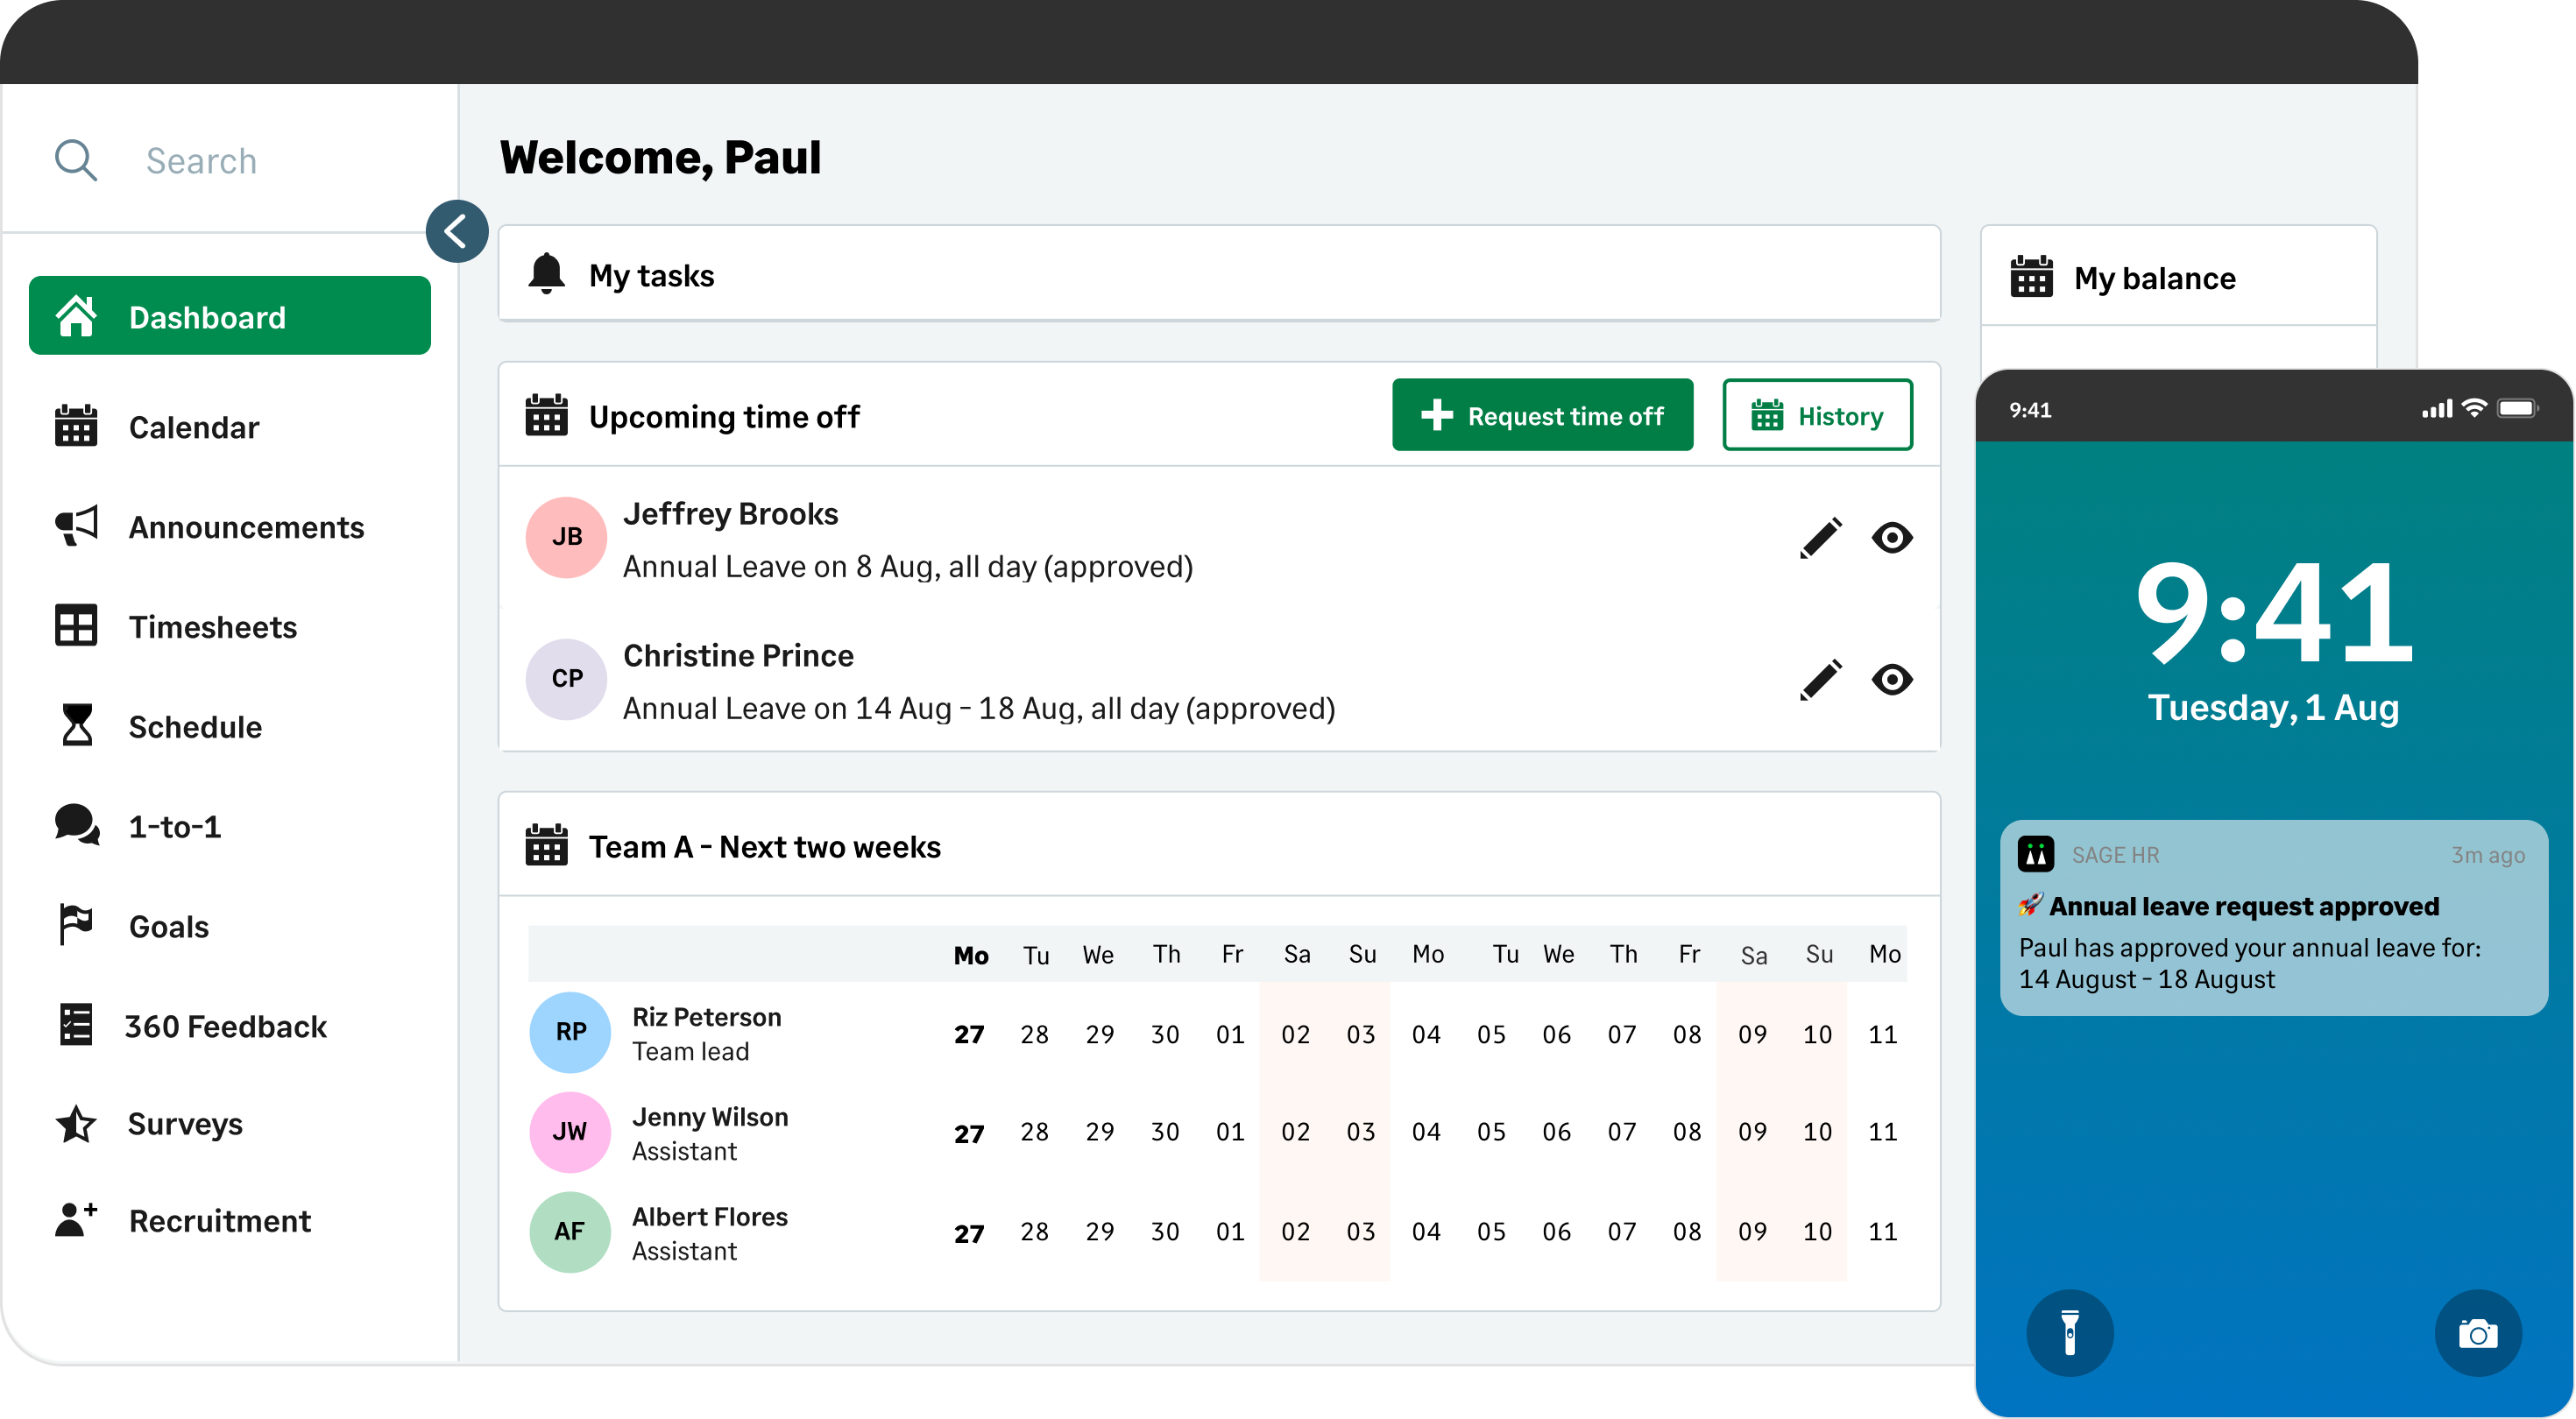The image size is (2576, 1419).
Task: Click the Schedule hourglass icon
Action: (77, 726)
